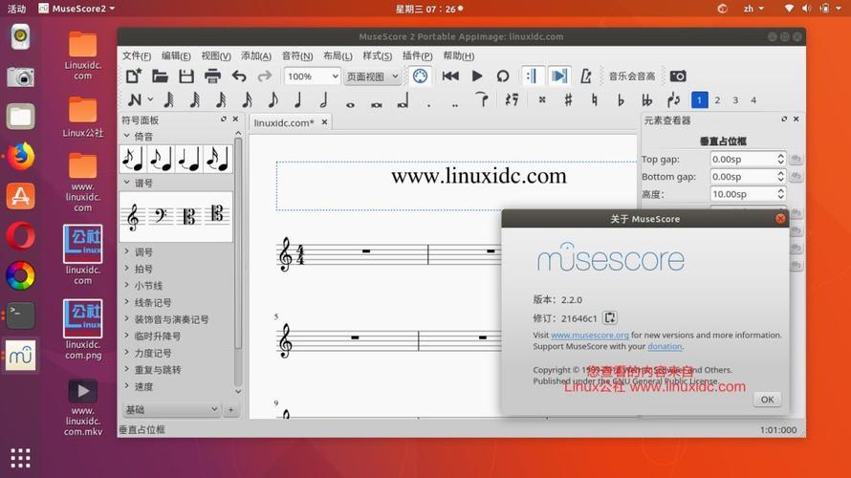Undo the last action
Viewport: 851px width, 478px height.
239,76
